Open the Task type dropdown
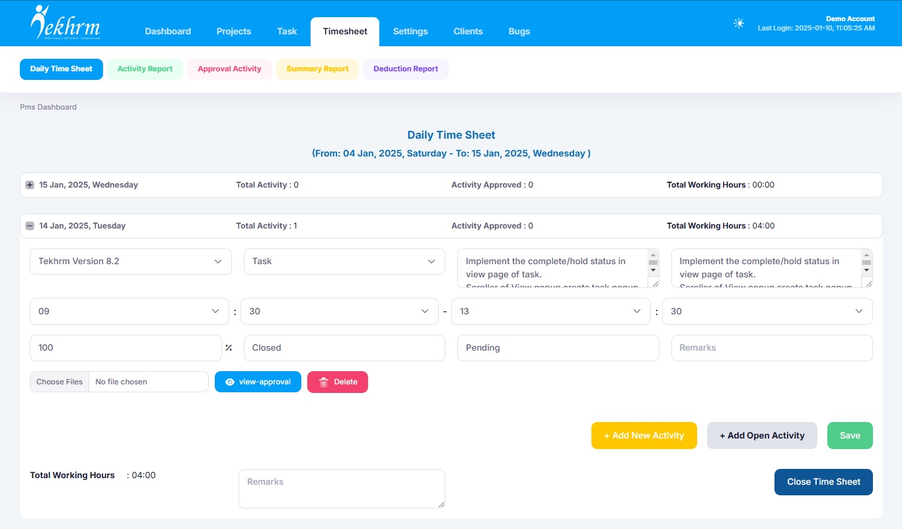Viewport: 902px width, 529px height. click(x=344, y=262)
